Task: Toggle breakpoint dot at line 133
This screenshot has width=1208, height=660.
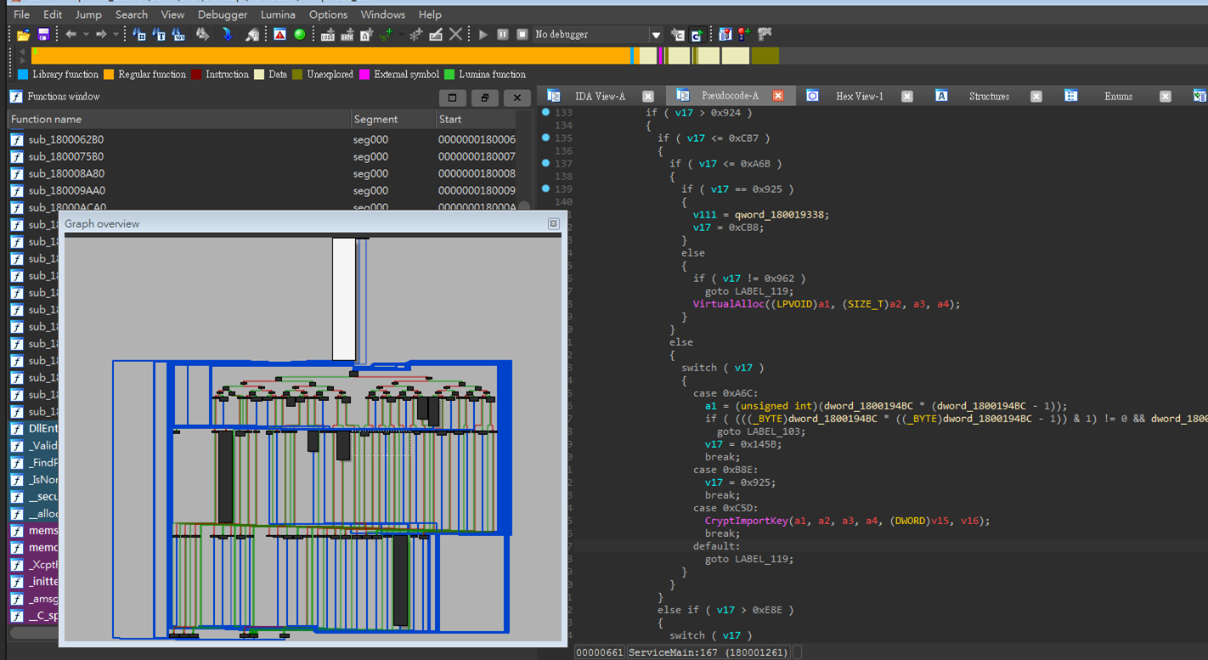Action: (x=545, y=112)
